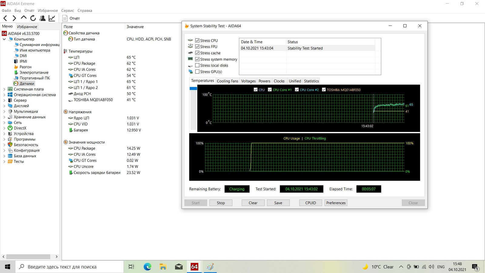Expand the Системная плата tree node
The width and height of the screenshot is (485, 273).
pyautogui.click(x=4, y=89)
